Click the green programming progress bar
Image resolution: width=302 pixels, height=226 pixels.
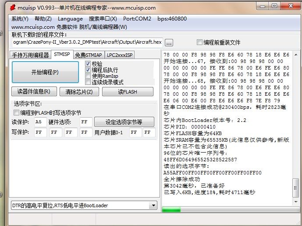coord(231,209)
